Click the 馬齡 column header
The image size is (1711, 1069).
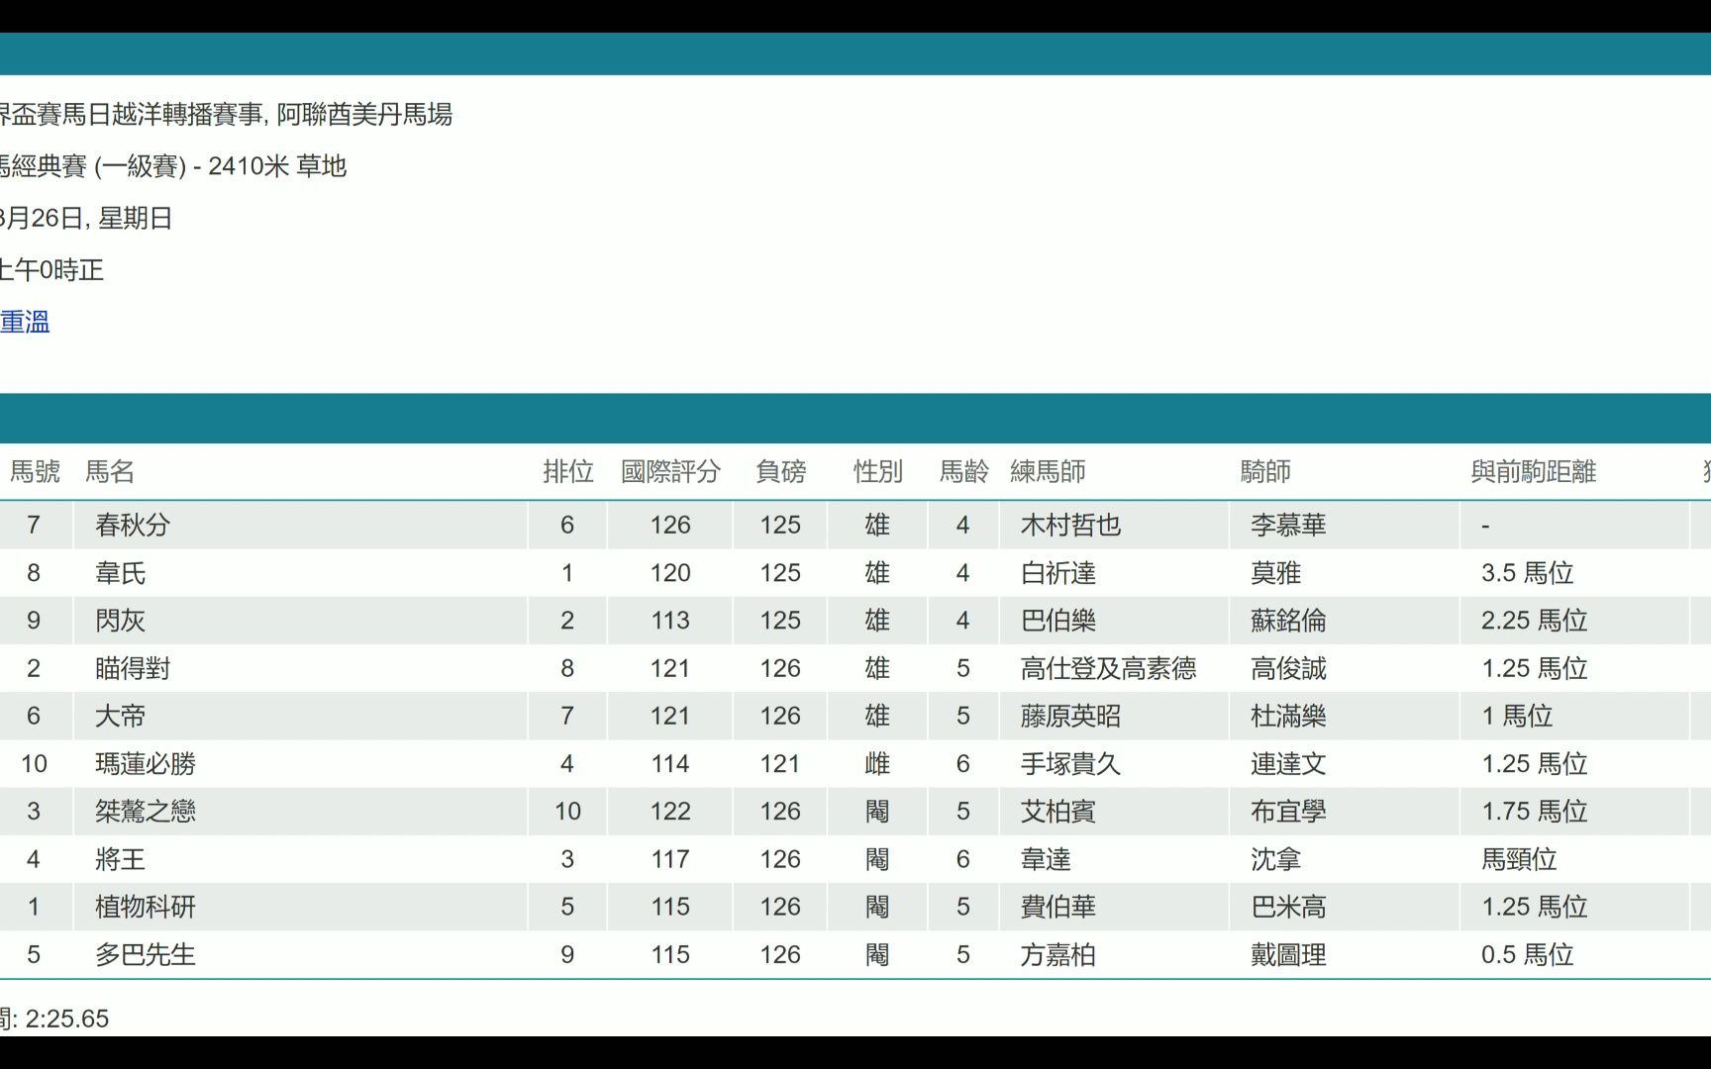click(x=963, y=471)
